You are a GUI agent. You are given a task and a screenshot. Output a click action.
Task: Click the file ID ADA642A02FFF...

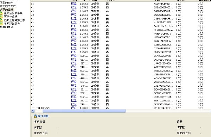coord(164,78)
